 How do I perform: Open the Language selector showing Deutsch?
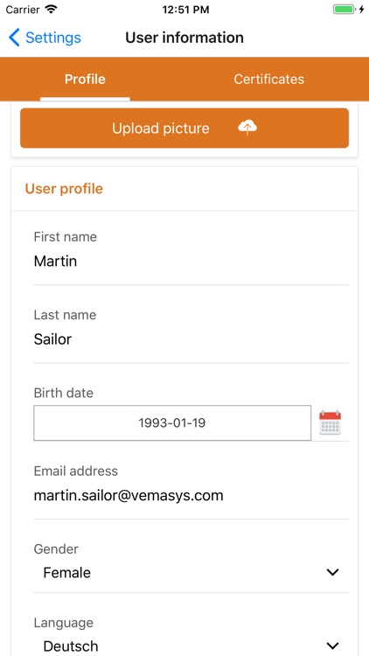click(191, 646)
